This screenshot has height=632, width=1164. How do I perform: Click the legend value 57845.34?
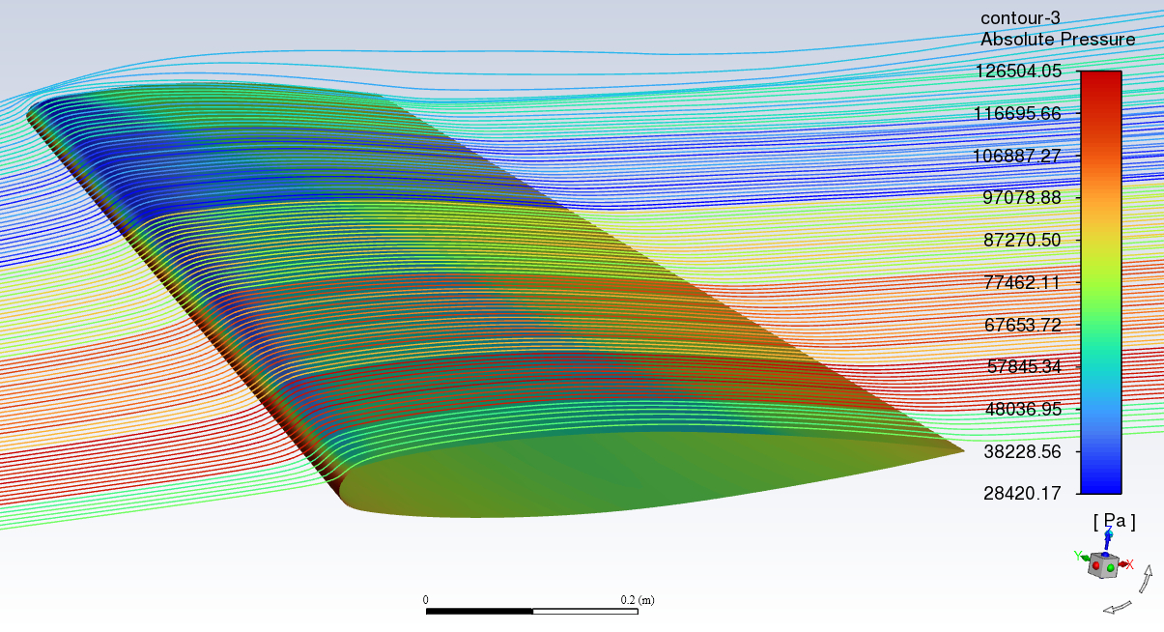pyautogui.click(x=1022, y=367)
